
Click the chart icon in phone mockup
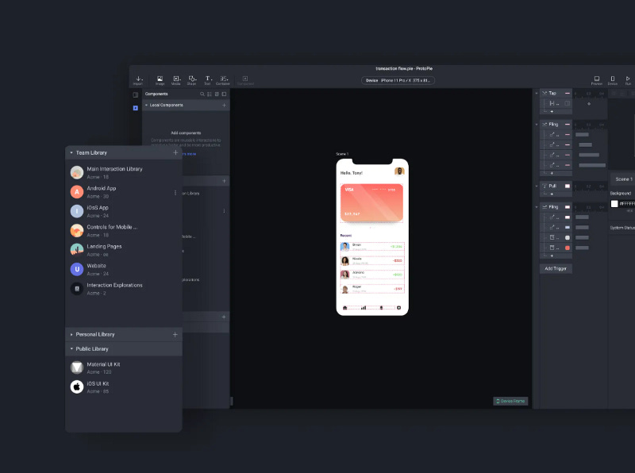[x=364, y=308]
